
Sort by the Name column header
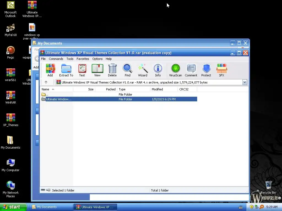[x=56, y=89]
